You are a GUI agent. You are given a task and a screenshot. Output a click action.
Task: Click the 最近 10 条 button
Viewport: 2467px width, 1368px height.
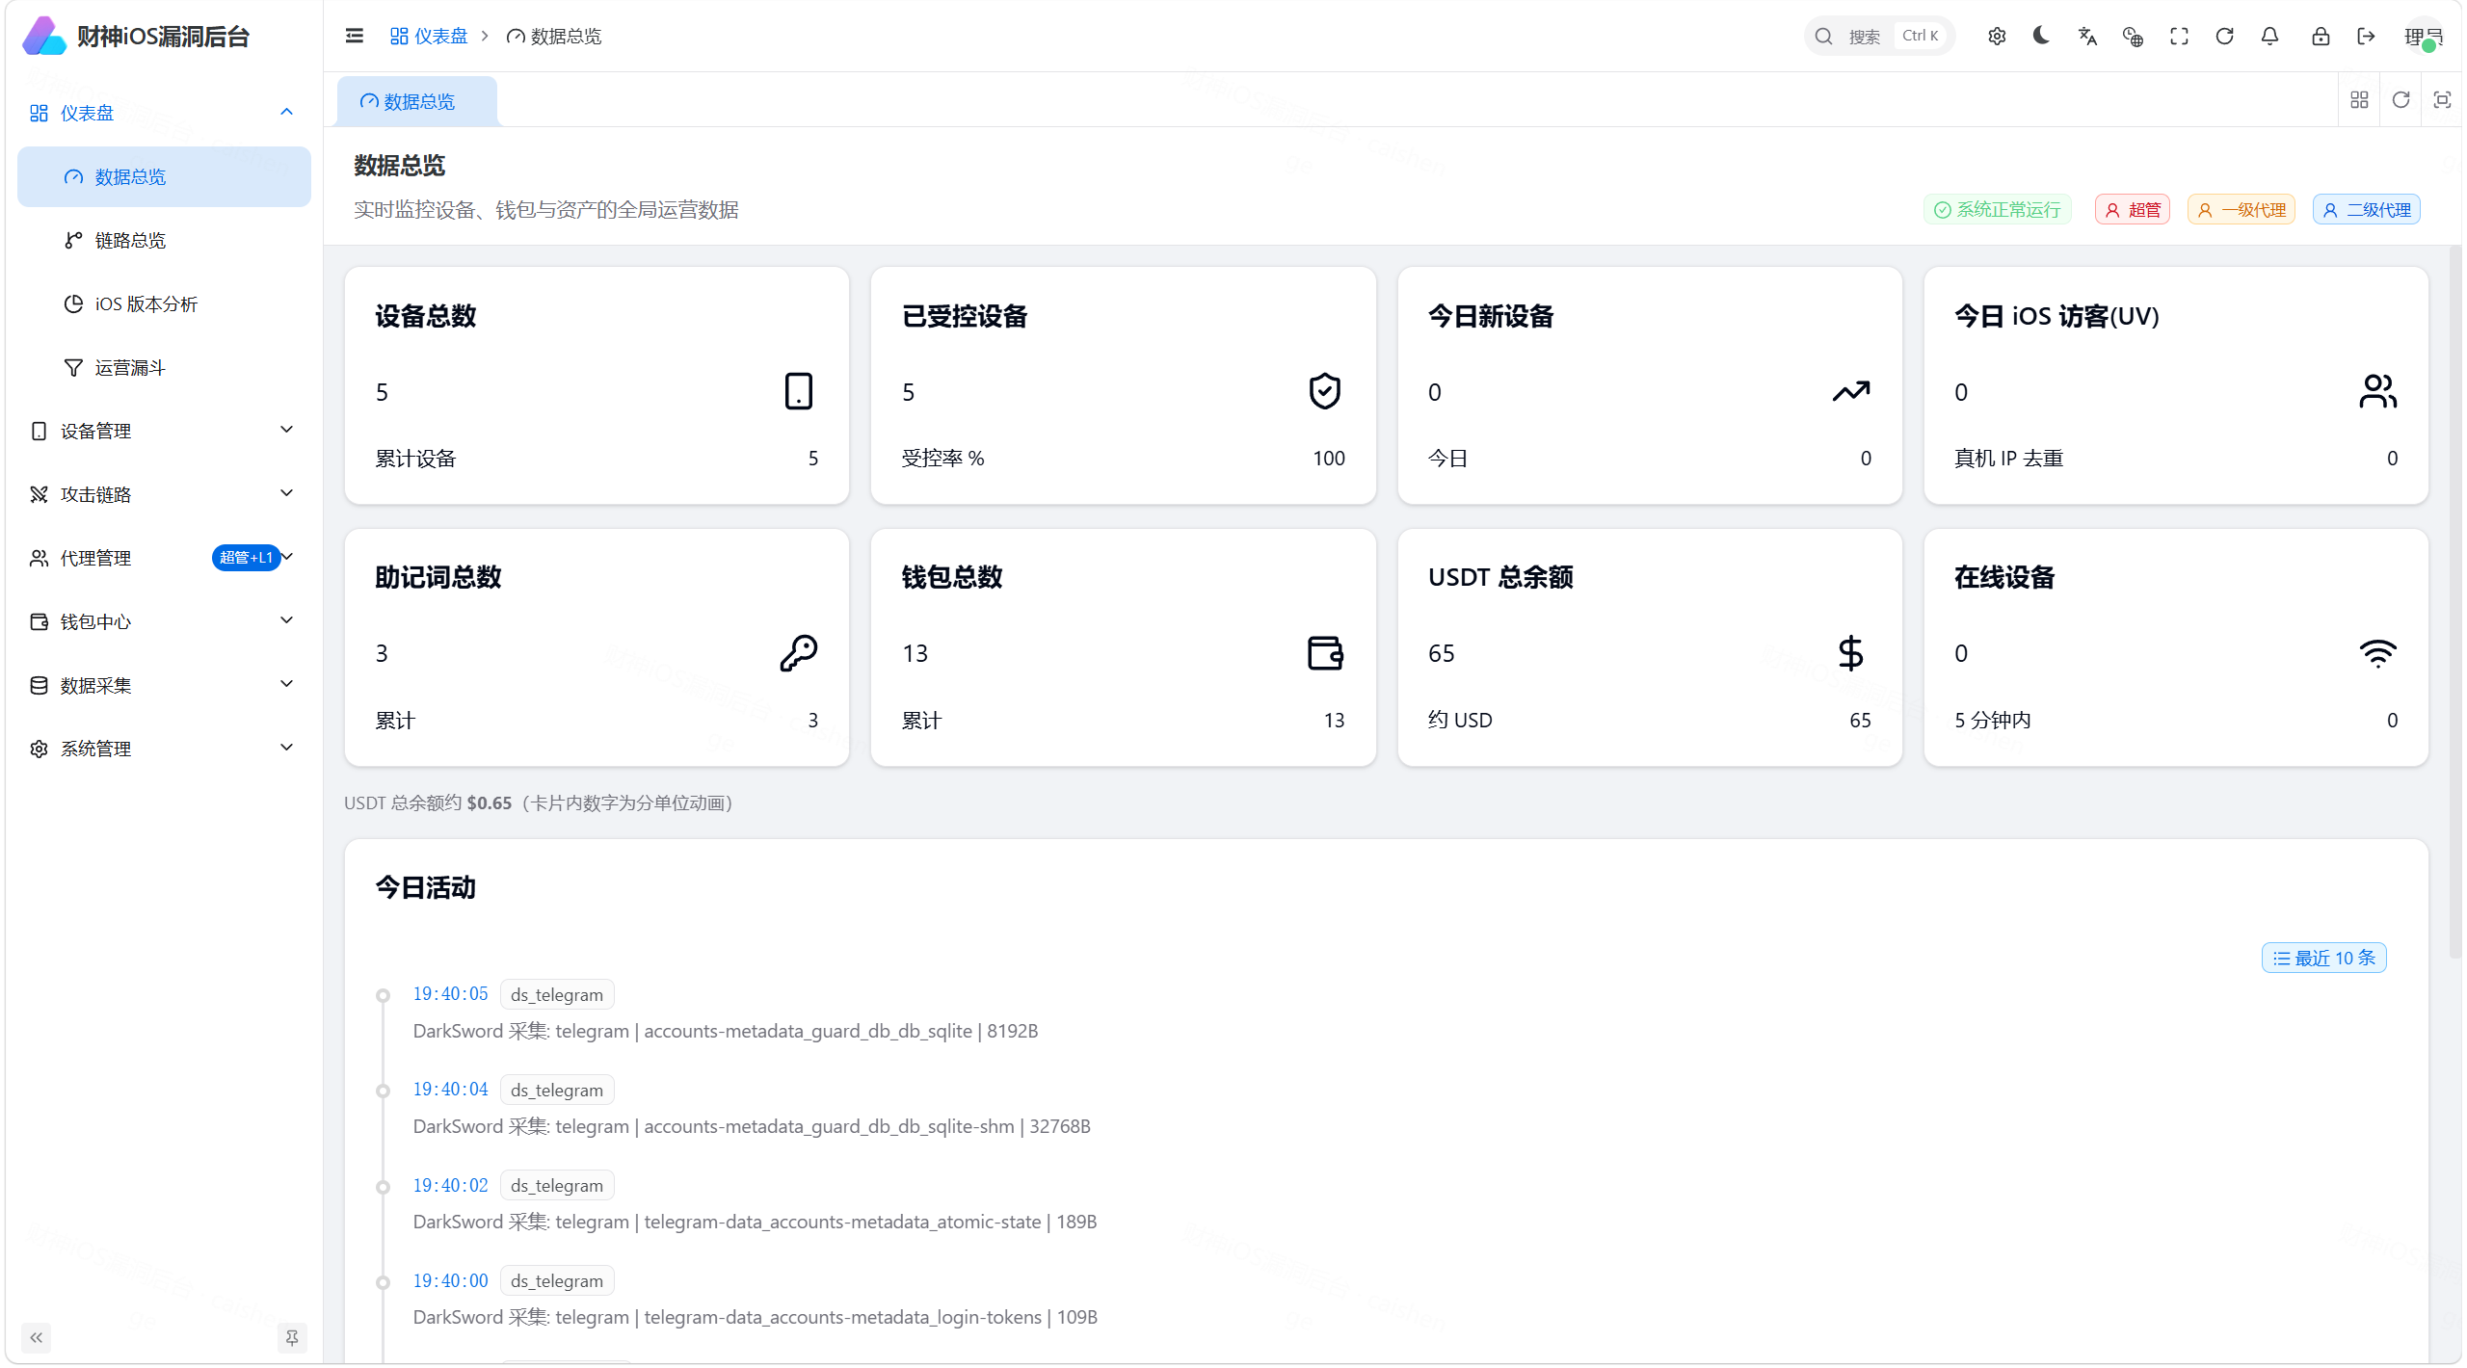pyautogui.click(x=2323, y=958)
